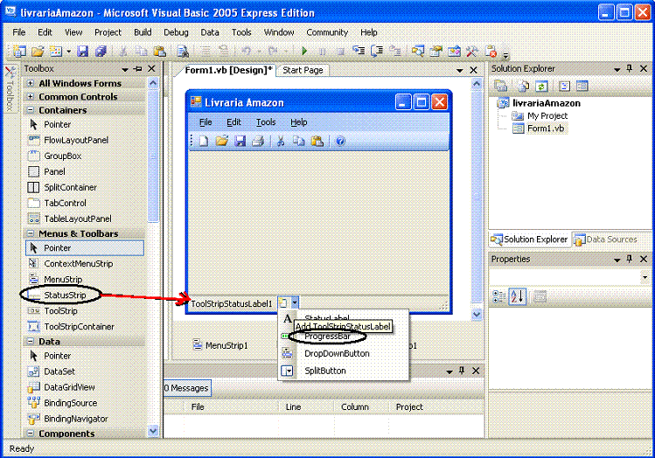This screenshot has height=458, width=655.
Task: Select the FlowLayoutPanel control in Toolbox
Action: pos(76,140)
